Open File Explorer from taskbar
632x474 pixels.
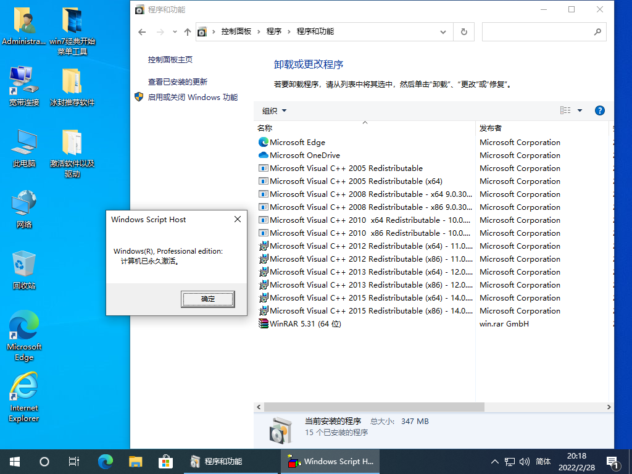pyautogui.click(x=135, y=462)
